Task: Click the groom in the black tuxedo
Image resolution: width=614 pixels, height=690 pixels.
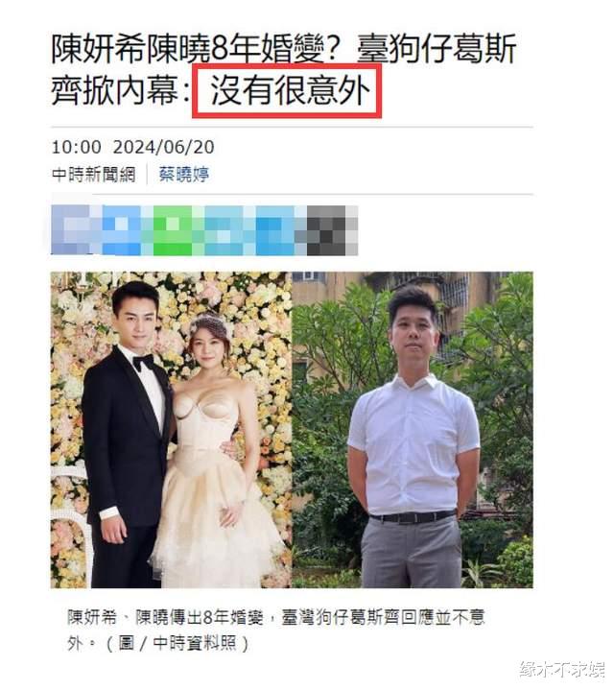Action: click(127, 436)
